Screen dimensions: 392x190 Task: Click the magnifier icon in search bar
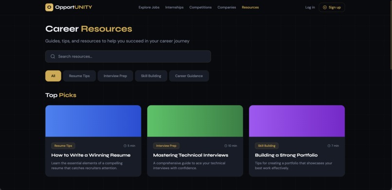(53, 56)
